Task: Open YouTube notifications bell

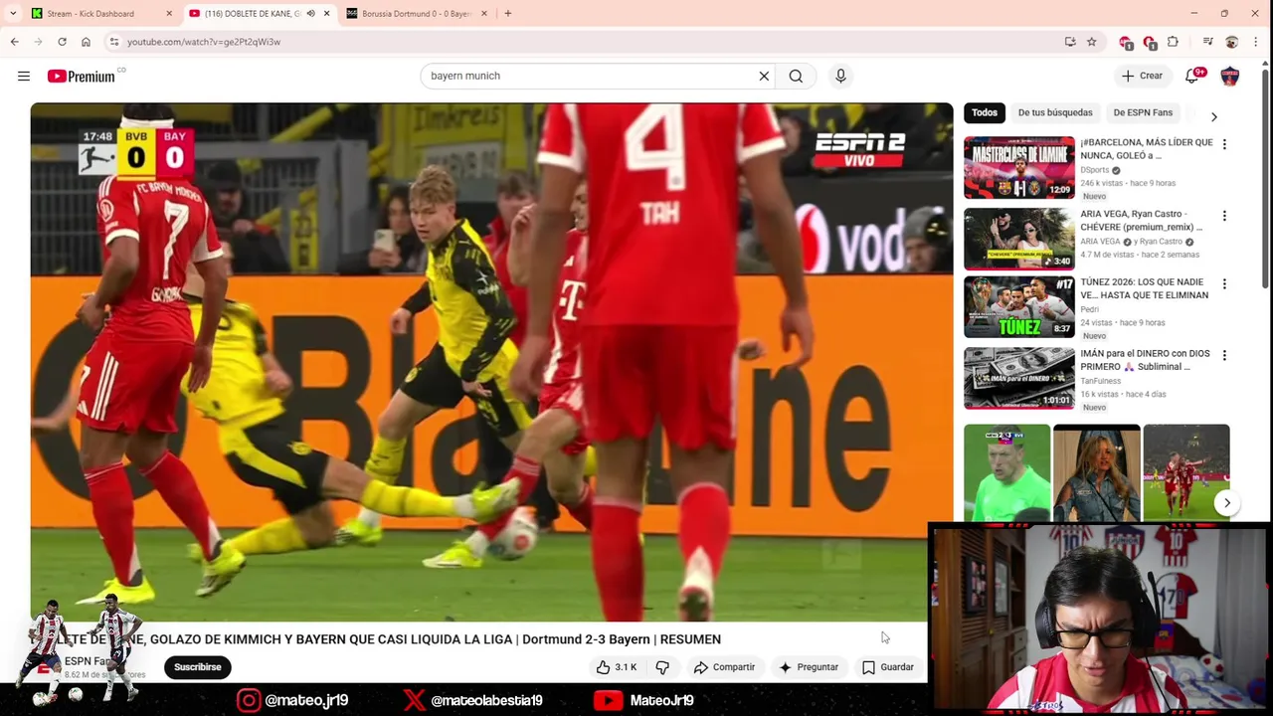Action: [1192, 76]
